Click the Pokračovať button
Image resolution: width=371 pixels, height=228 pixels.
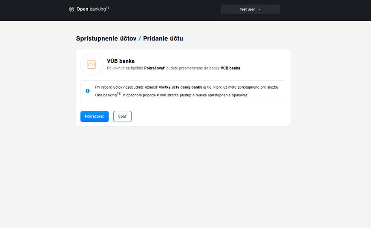tap(95, 116)
